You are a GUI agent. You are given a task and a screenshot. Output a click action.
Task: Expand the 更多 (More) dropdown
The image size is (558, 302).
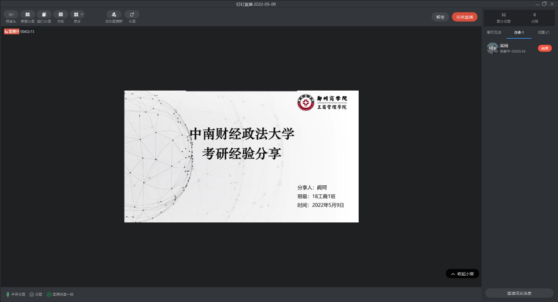77,15
